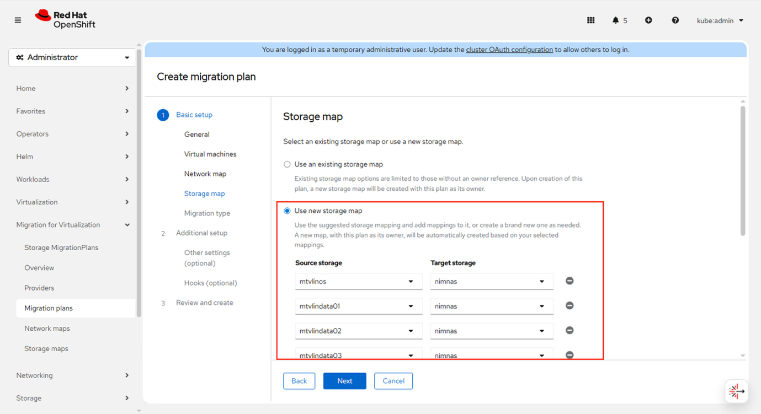Click the Next button
Image resolution: width=761 pixels, height=414 pixels.
click(x=344, y=381)
